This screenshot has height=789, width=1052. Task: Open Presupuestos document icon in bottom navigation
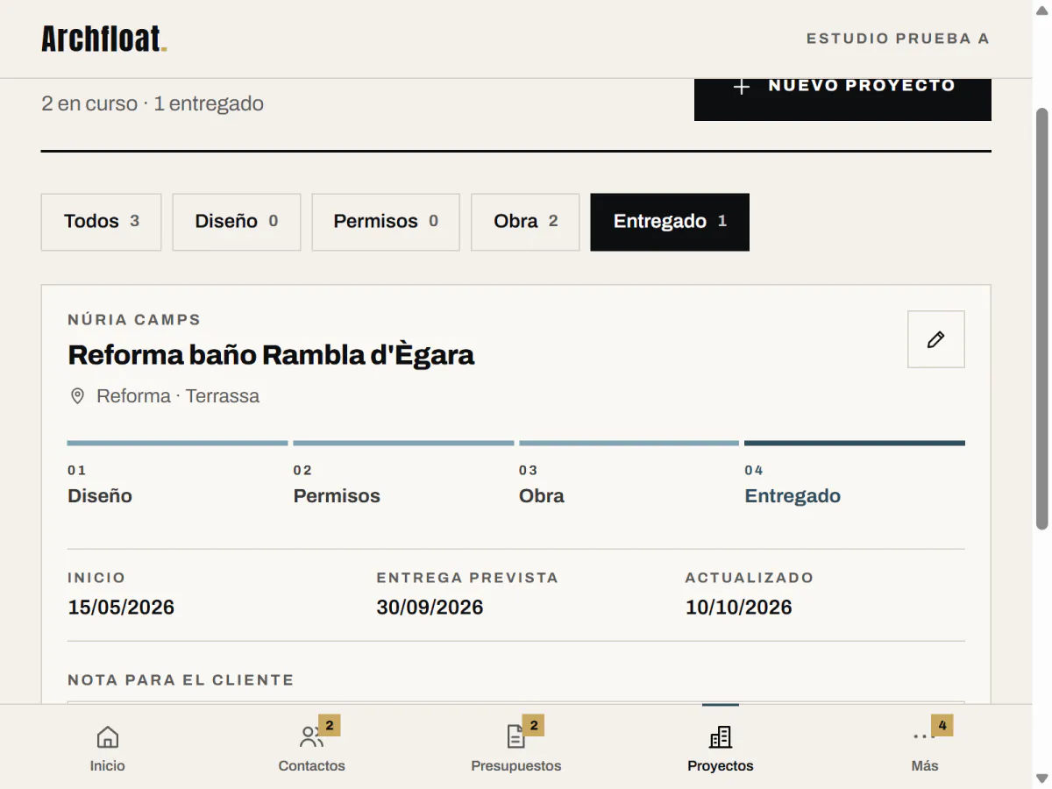tap(515, 736)
